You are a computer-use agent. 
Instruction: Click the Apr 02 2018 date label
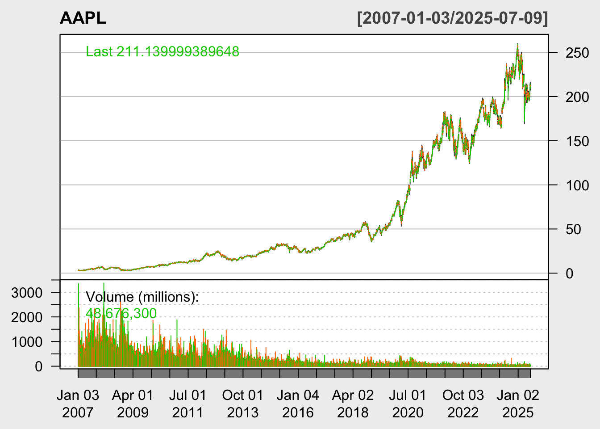pos(353,404)
